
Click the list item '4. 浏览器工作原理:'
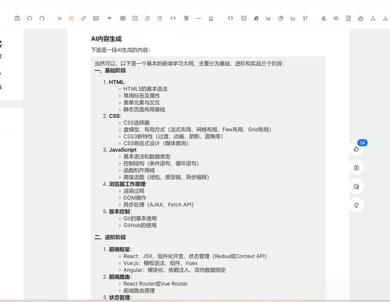click(125, 184)
